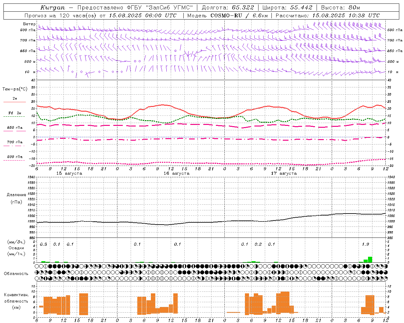
Task: Click the "Давление" pressure panel label
Action: click(x=16, y=195)
